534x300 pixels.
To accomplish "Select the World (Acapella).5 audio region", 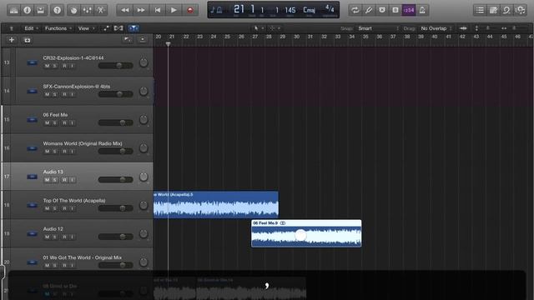I will 216,204.
